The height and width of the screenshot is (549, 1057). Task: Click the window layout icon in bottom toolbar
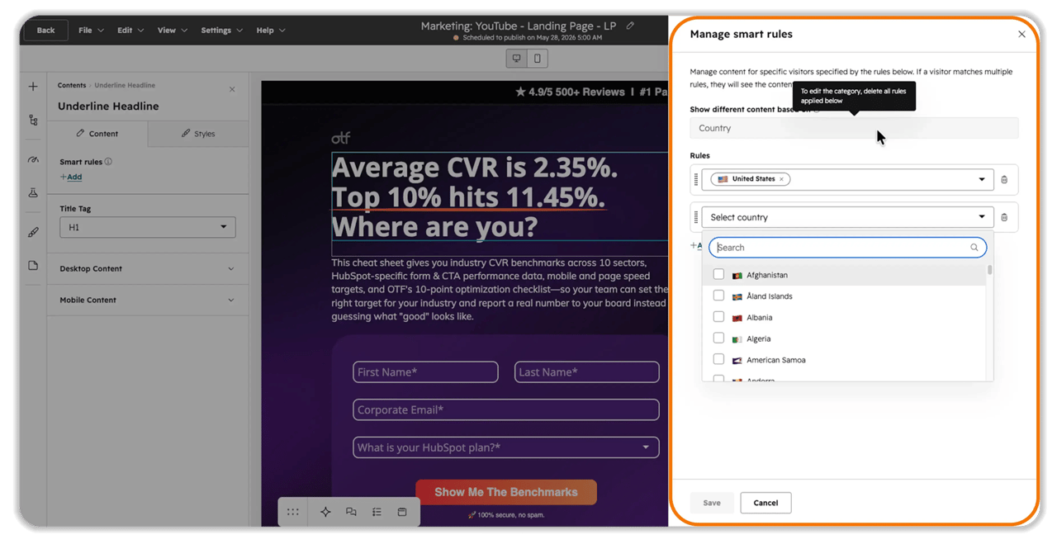point(402,512)
